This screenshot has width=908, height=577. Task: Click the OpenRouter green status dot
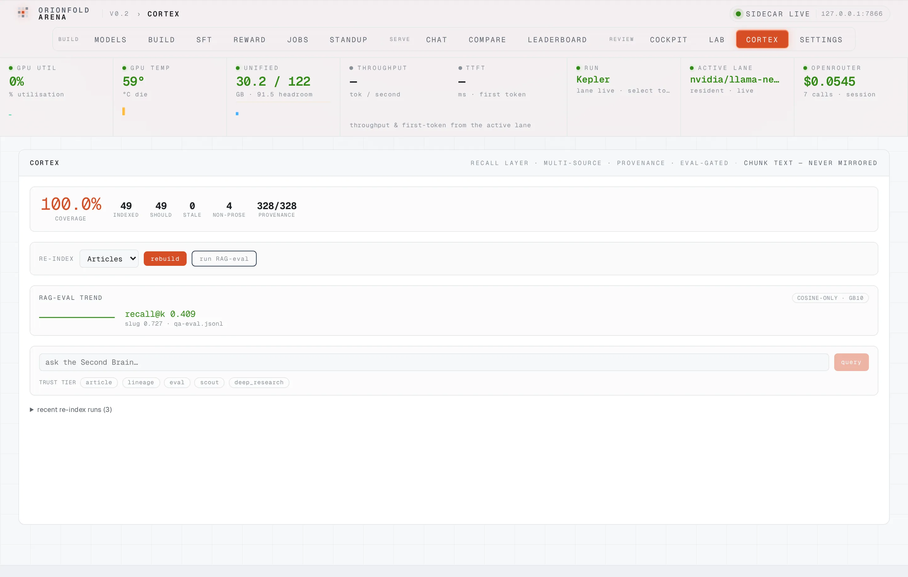805,68
